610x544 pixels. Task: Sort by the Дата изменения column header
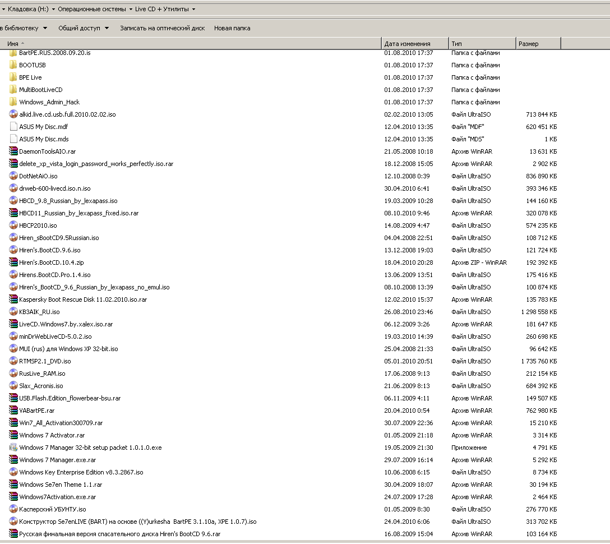[415, 44]
